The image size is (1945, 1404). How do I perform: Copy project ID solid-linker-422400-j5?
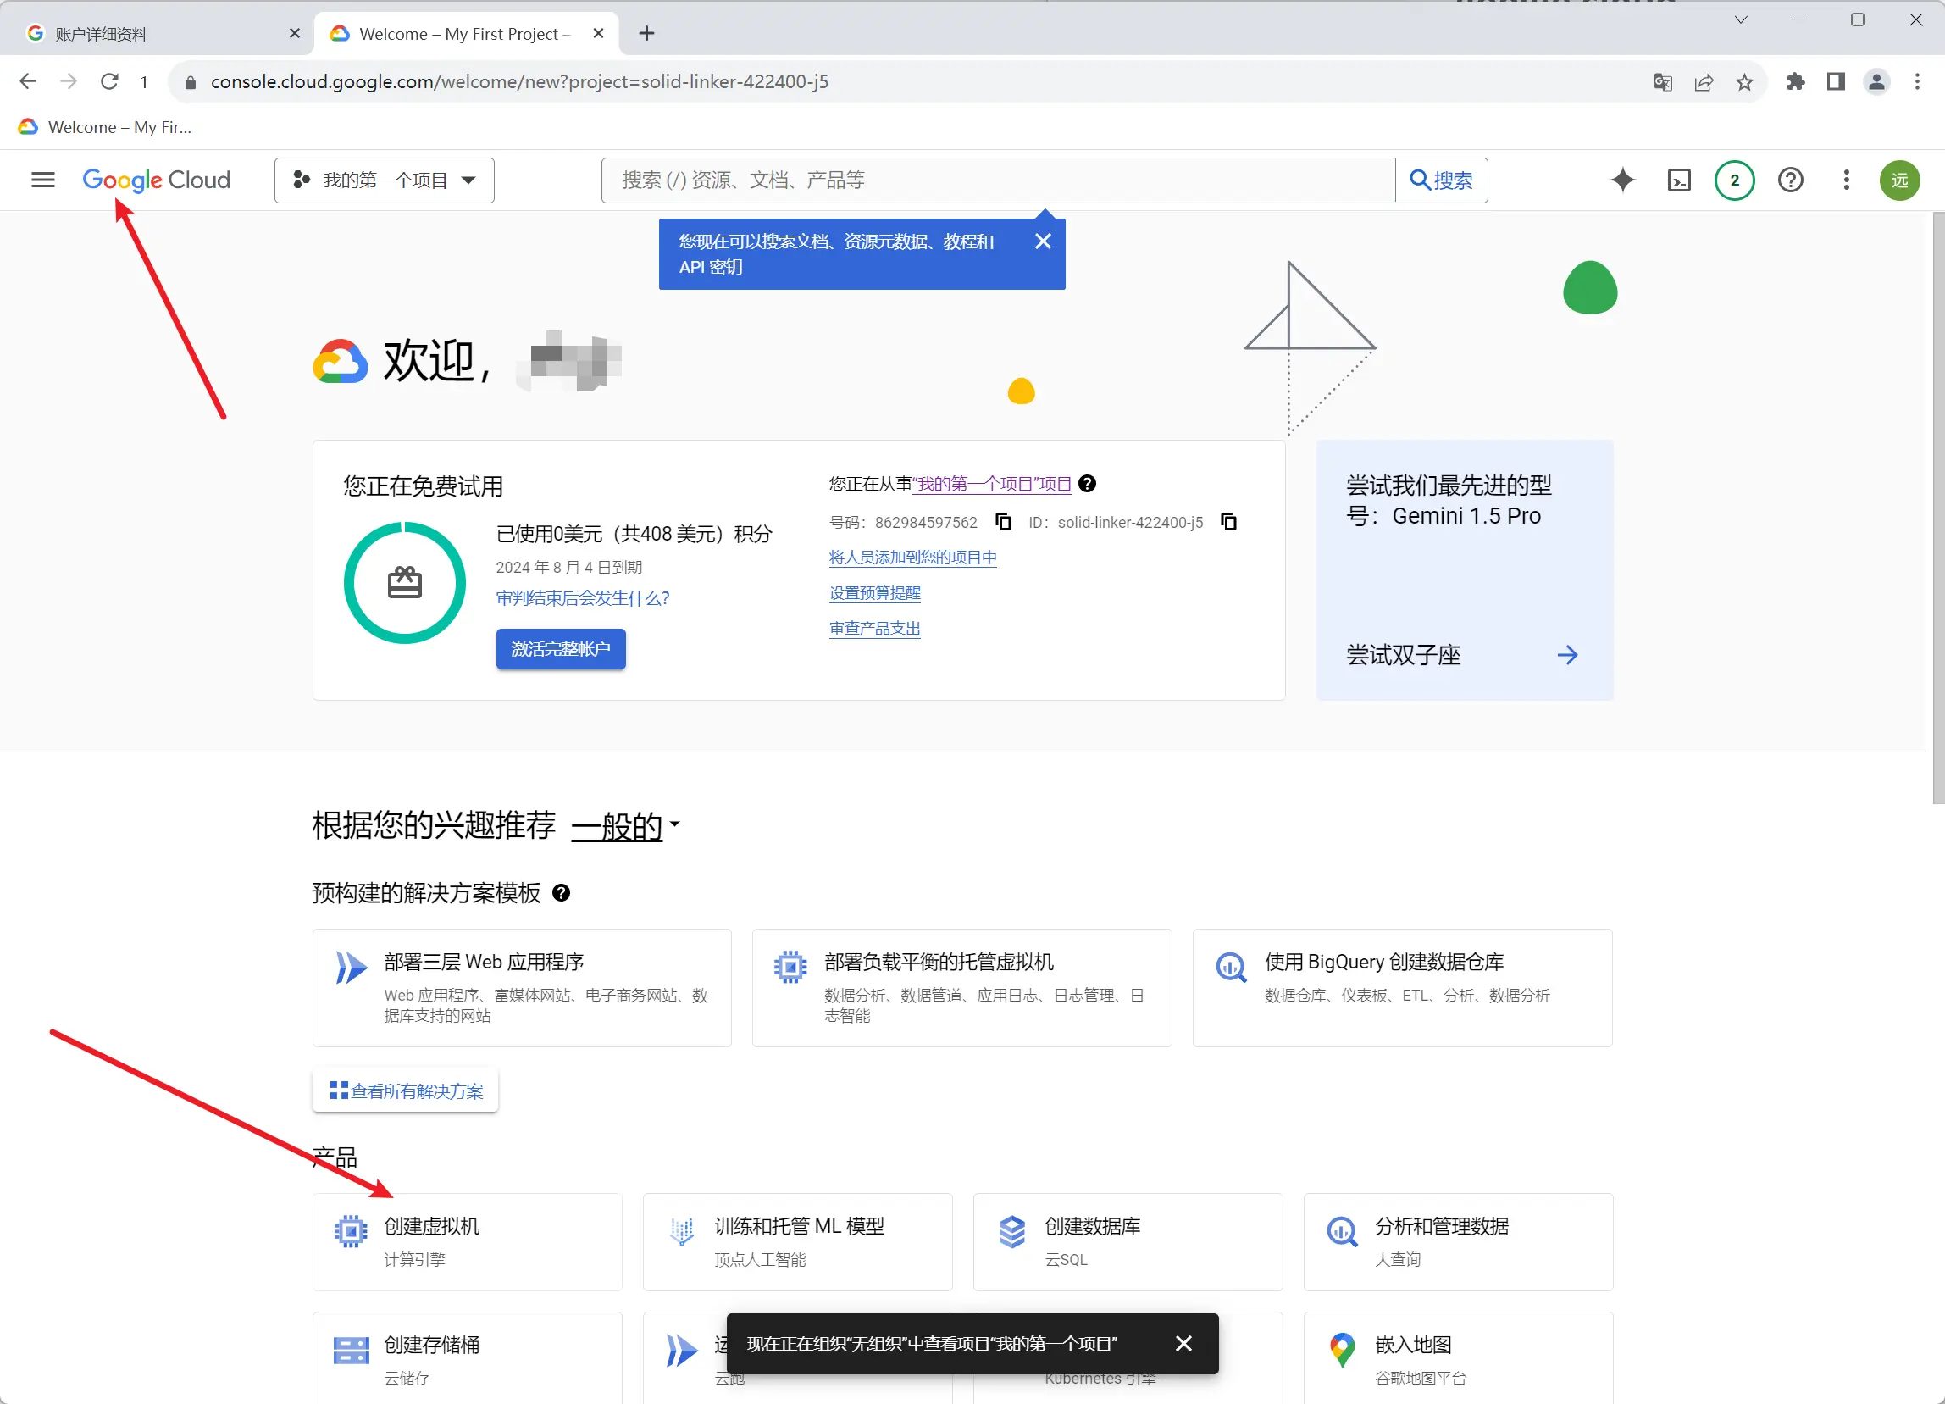[1228, 521]
